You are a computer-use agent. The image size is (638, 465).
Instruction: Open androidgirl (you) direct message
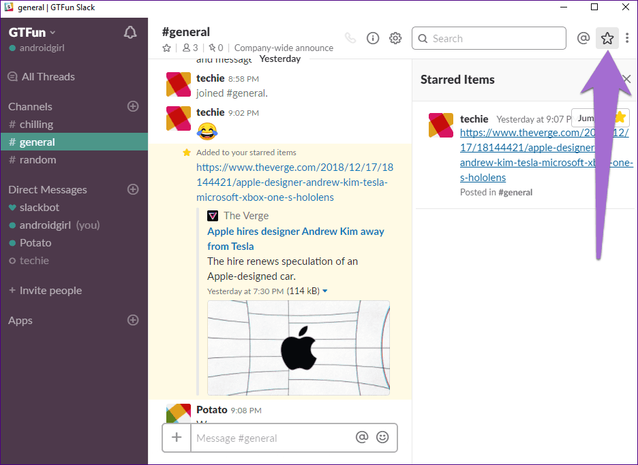[x=74, y=225]
